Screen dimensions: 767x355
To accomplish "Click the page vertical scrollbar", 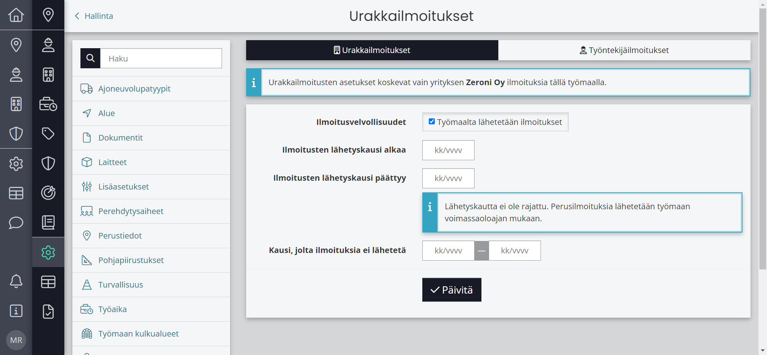I will pos(763,139).
